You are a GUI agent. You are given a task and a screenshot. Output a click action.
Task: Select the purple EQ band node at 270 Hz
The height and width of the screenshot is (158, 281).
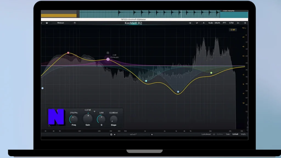(108, 59)
